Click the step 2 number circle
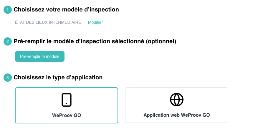 coord(8,41)
